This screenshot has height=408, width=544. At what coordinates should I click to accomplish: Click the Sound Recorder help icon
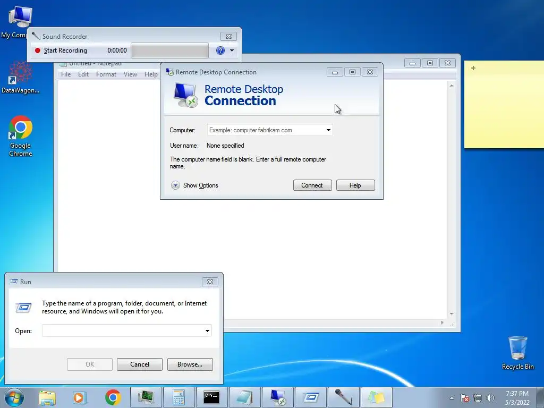click(x=220, y=50)
